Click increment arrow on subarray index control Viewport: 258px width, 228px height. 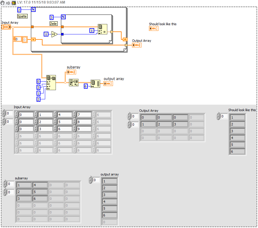pyautogui.click(x=4, y=182)
